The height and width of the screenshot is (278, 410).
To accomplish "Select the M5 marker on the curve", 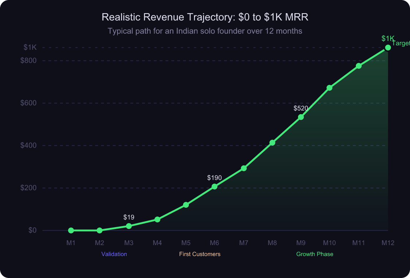I will pyautogui.click(x=186, y=204).
